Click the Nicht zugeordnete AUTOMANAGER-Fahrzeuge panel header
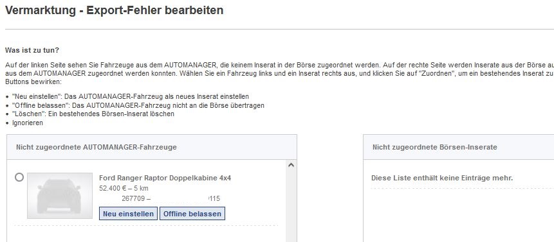The image size is (554, 242). pyautogui.click(x=152, y=147)
